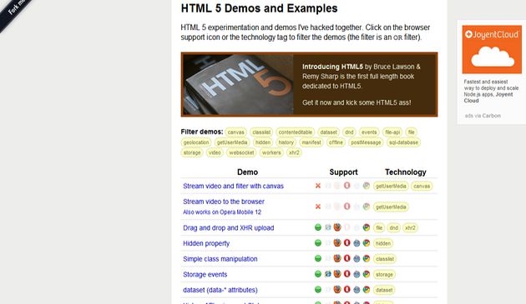Toggle the file-api filter tag
The width and height of the screenshot is (526, 304).
coord(392,132)
